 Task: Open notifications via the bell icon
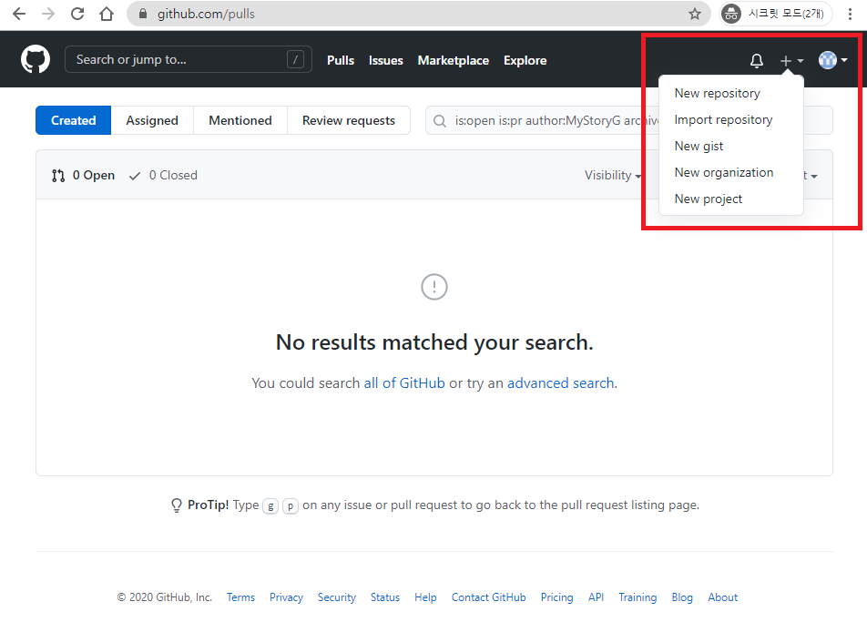(x=756, y=59)
